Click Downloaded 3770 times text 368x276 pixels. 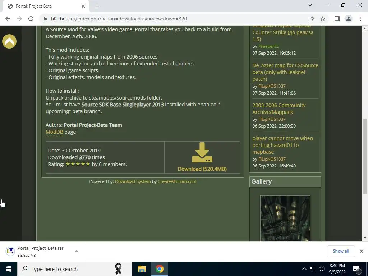click(x=76, y=157)
